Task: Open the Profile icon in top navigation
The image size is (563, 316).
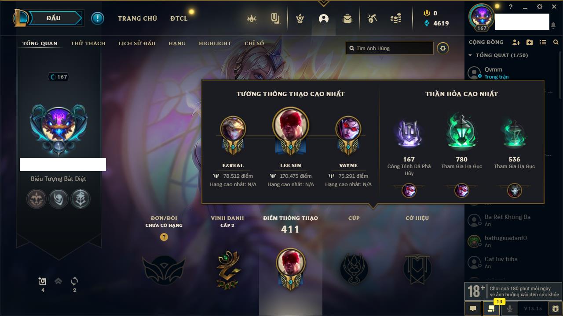Action: point(324,18)
